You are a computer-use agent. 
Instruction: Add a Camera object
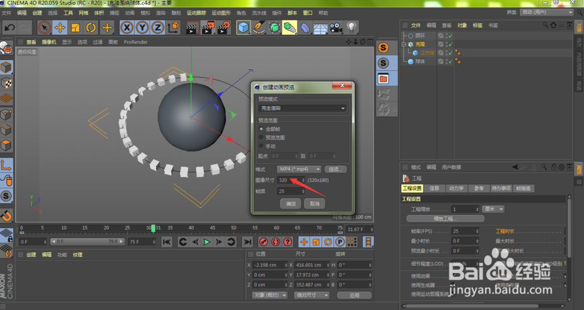click(x=336, y=27)
